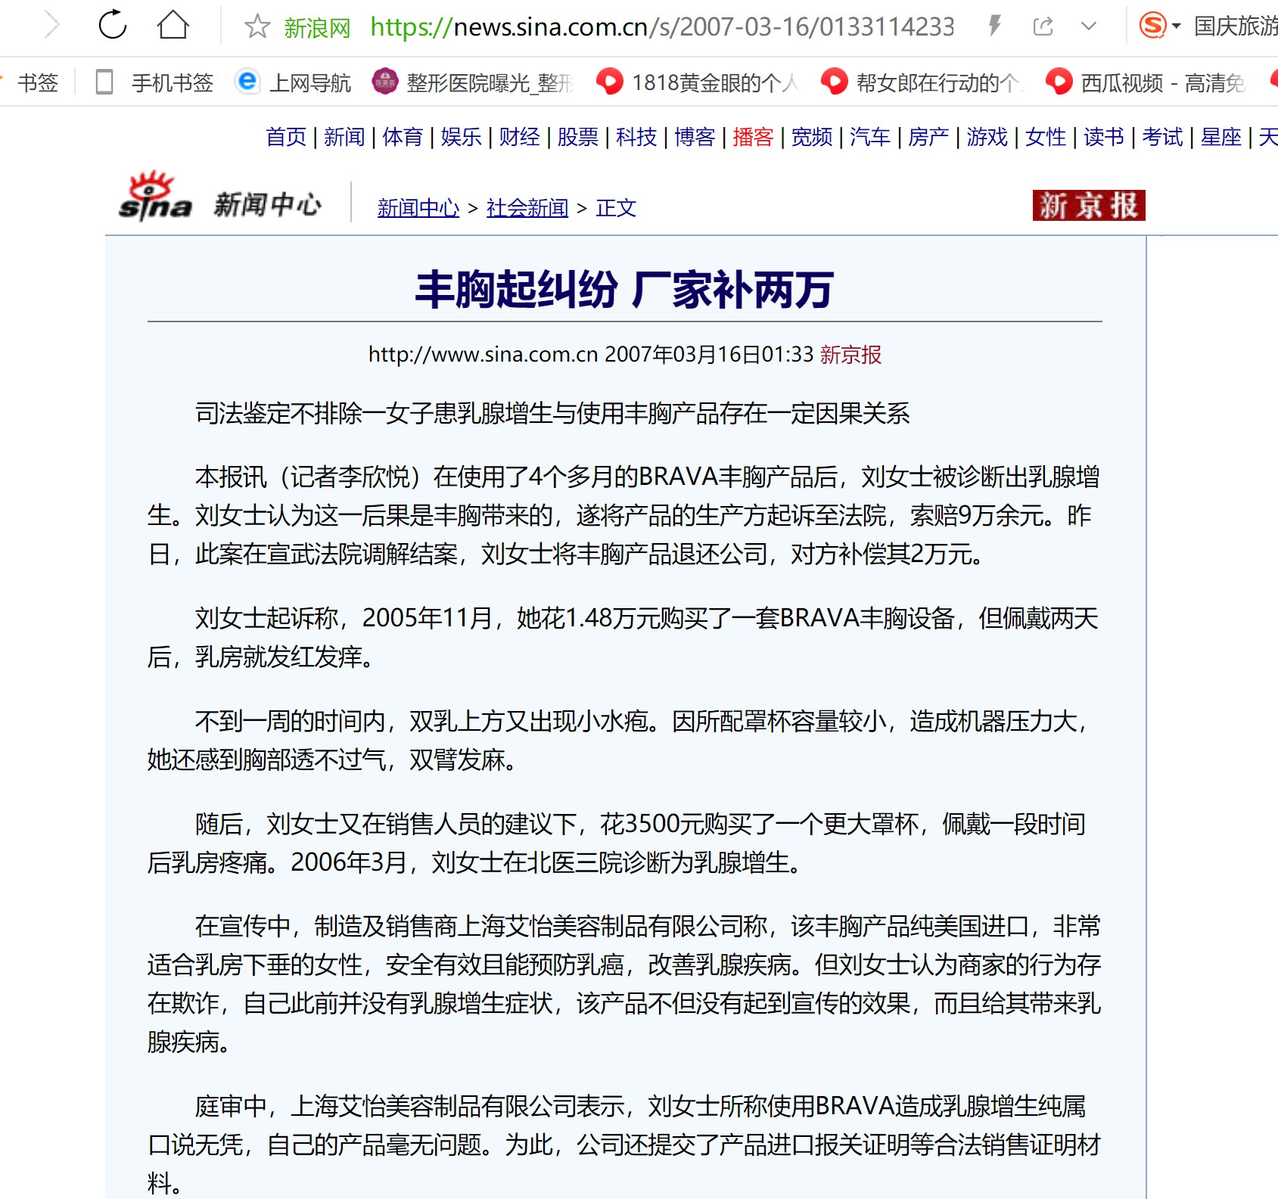Open 新闻 navigation link
Screen dimensions: 1278x1199
(x=344, y=137)
